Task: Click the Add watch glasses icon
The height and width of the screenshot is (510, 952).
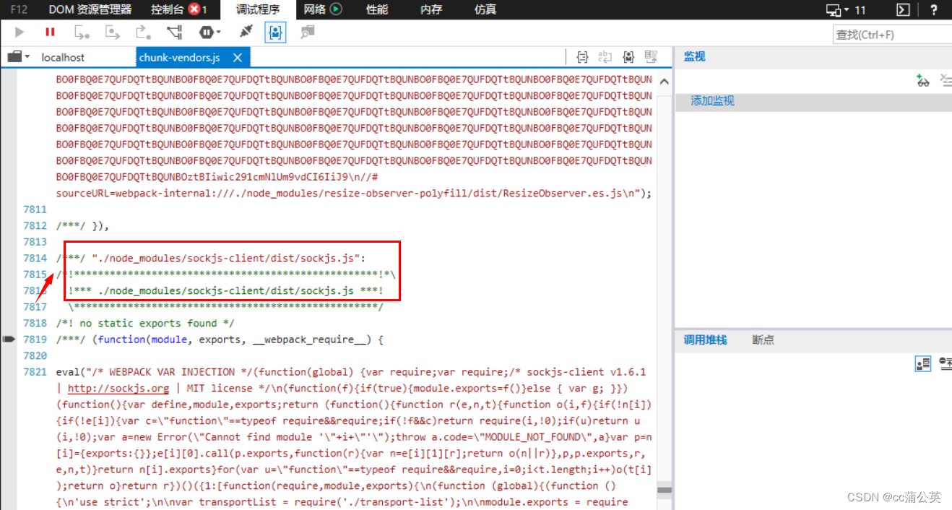Action: pyautogui.click(x=922, y=81)
